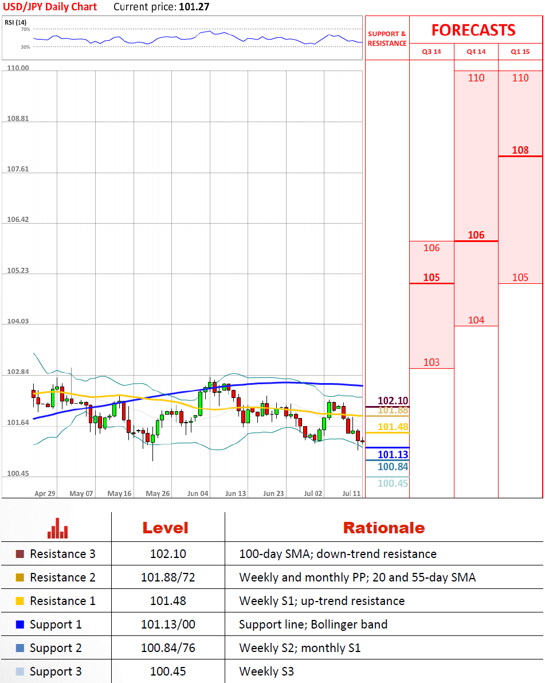Select the bold 106 forecast in Q4 14
The image size is (545, 683).
(476, 235)
